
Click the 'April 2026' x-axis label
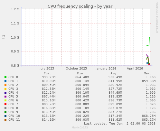click(135, 69)
